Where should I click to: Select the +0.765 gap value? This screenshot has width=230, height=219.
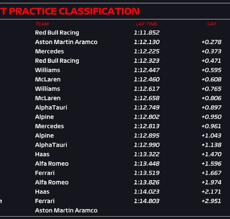click(x=211, y=89)
